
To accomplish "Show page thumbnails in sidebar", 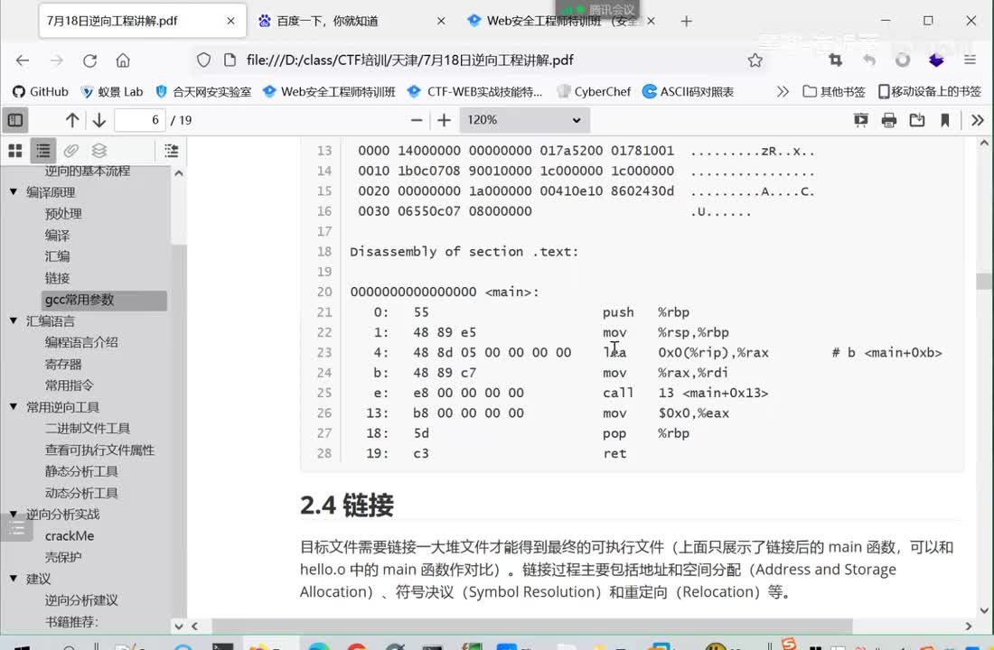I will click(x=15, y=151).
